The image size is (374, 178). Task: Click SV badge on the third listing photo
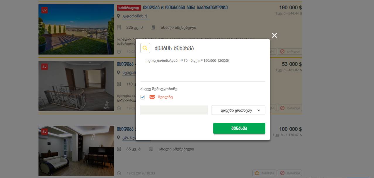click(x=45, y=132)
